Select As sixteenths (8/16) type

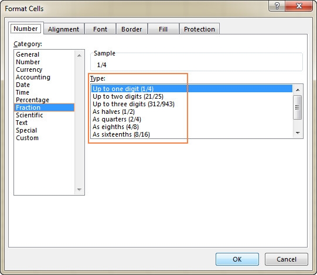(x=192, y=134)
